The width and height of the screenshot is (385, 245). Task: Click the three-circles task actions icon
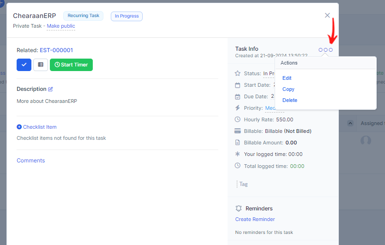(x=325, y=50)
